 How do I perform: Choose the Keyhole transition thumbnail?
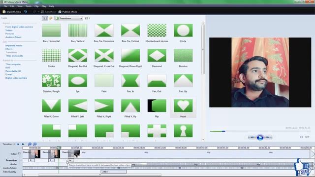183,131
